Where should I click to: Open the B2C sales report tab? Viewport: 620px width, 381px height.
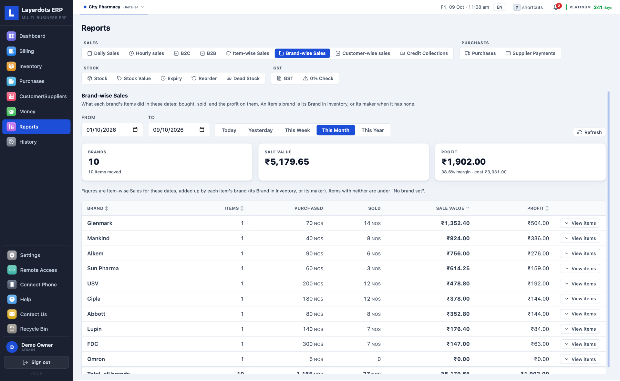click(x=182, y=53)
